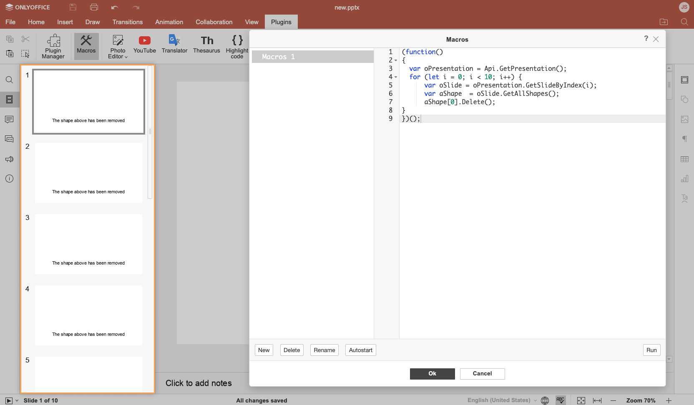The width and height of the screenshot is (694, 405).
Task: Zoom out with the minus button
Action: tap(614, 400)
